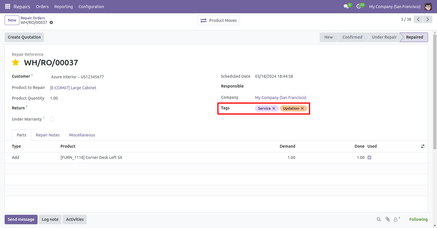Click the Create Quotation button
The image size is (437, 228).
(24, 37)
